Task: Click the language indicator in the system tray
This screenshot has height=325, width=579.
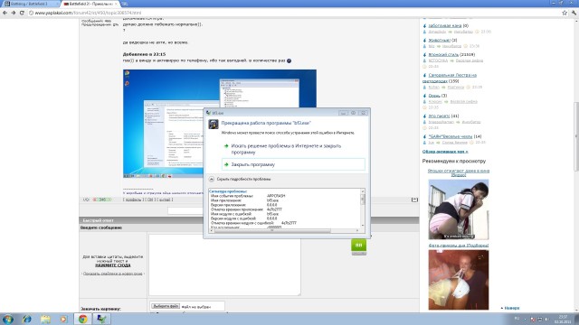Action: 517,319
